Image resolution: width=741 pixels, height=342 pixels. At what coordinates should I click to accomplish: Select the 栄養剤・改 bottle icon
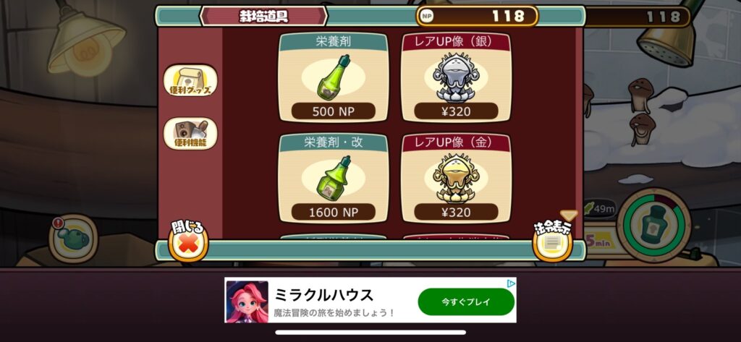333,179
